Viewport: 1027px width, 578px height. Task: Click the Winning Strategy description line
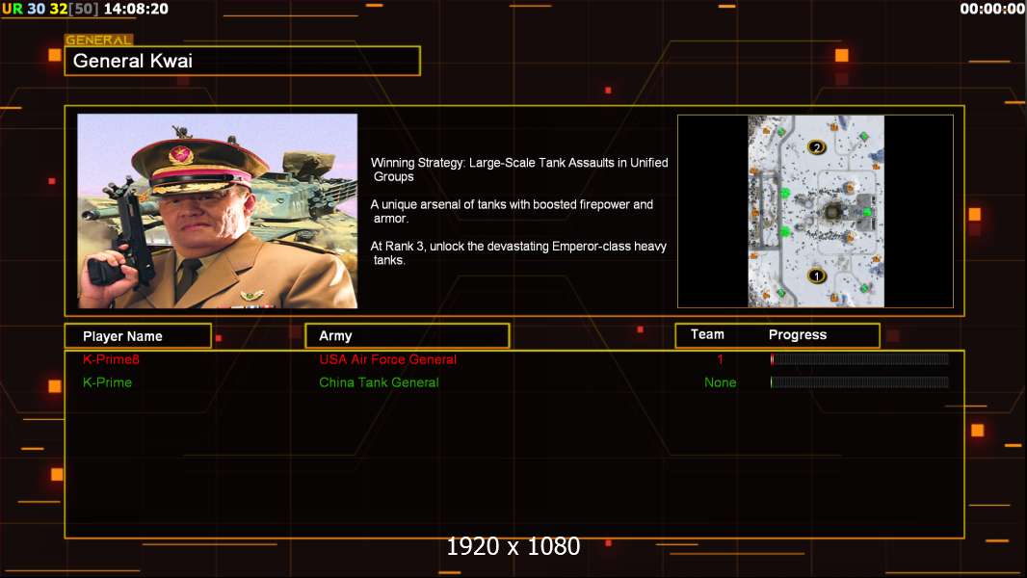(x=519, y=170)
